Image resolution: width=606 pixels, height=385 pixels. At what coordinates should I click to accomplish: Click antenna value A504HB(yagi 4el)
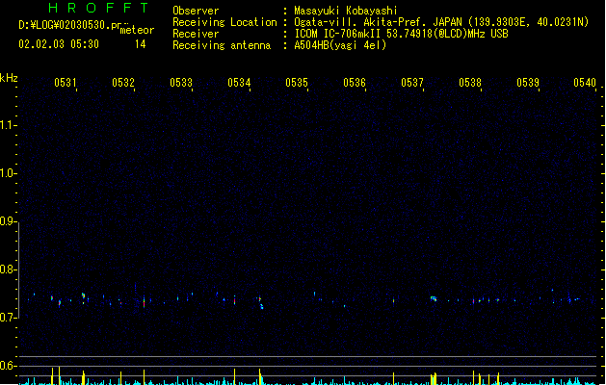(x=340, y=45)
